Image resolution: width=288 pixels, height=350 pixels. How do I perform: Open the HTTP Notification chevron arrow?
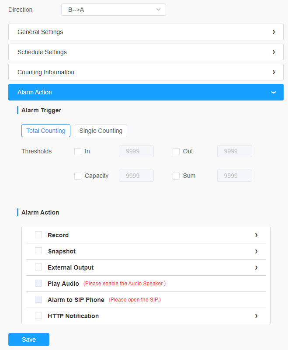click(256, 316)
